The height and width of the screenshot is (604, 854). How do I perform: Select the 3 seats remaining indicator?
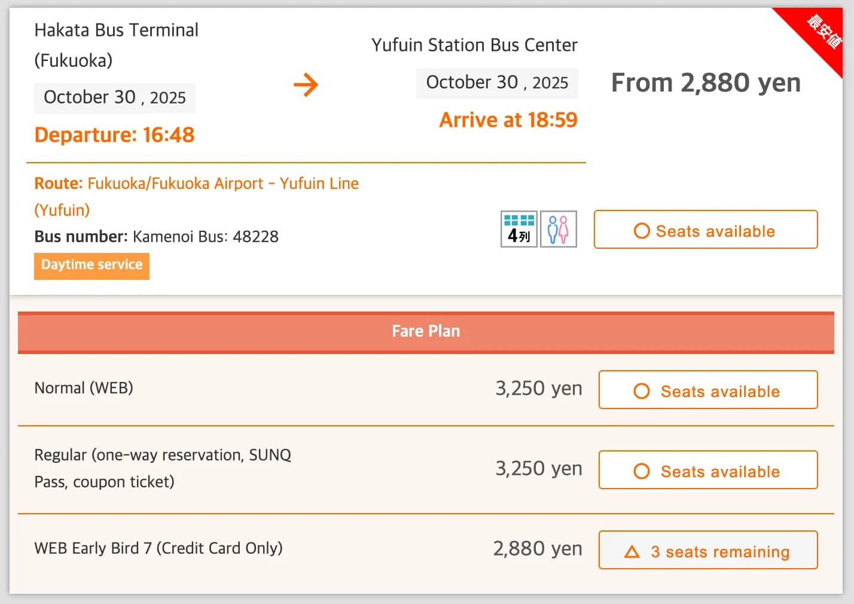(x=708, y=551)
